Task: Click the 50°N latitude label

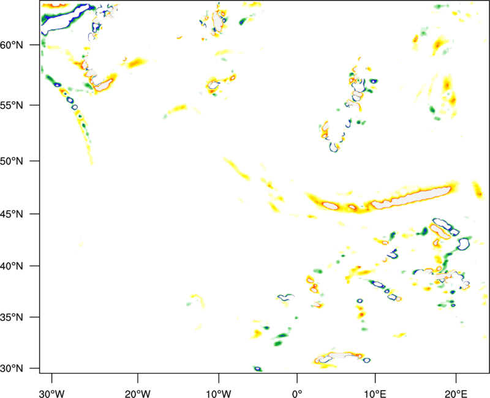Action: (x=12, y=161)
